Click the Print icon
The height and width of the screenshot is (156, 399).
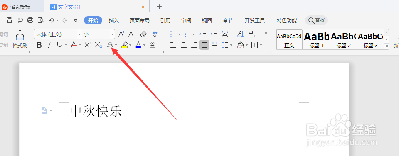point(30,20)
